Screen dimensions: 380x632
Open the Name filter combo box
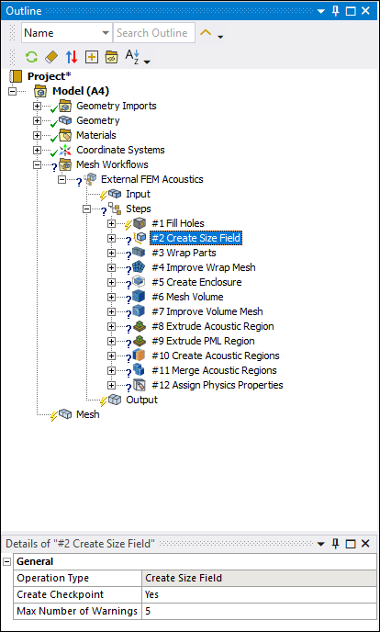point(67,33)
